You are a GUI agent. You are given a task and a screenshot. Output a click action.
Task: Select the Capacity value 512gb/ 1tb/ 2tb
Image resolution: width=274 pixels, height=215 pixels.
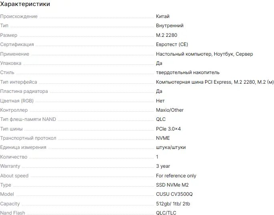point(173,204)
